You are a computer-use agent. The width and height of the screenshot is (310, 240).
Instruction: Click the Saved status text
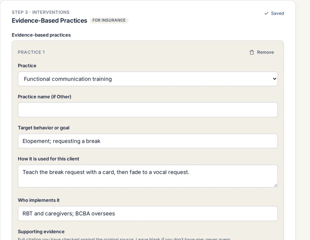(x=277, y=13)
